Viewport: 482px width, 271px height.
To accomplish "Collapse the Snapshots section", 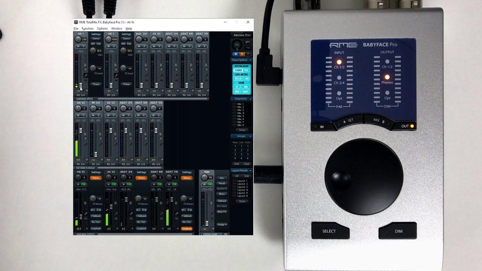I will [250, 99].
